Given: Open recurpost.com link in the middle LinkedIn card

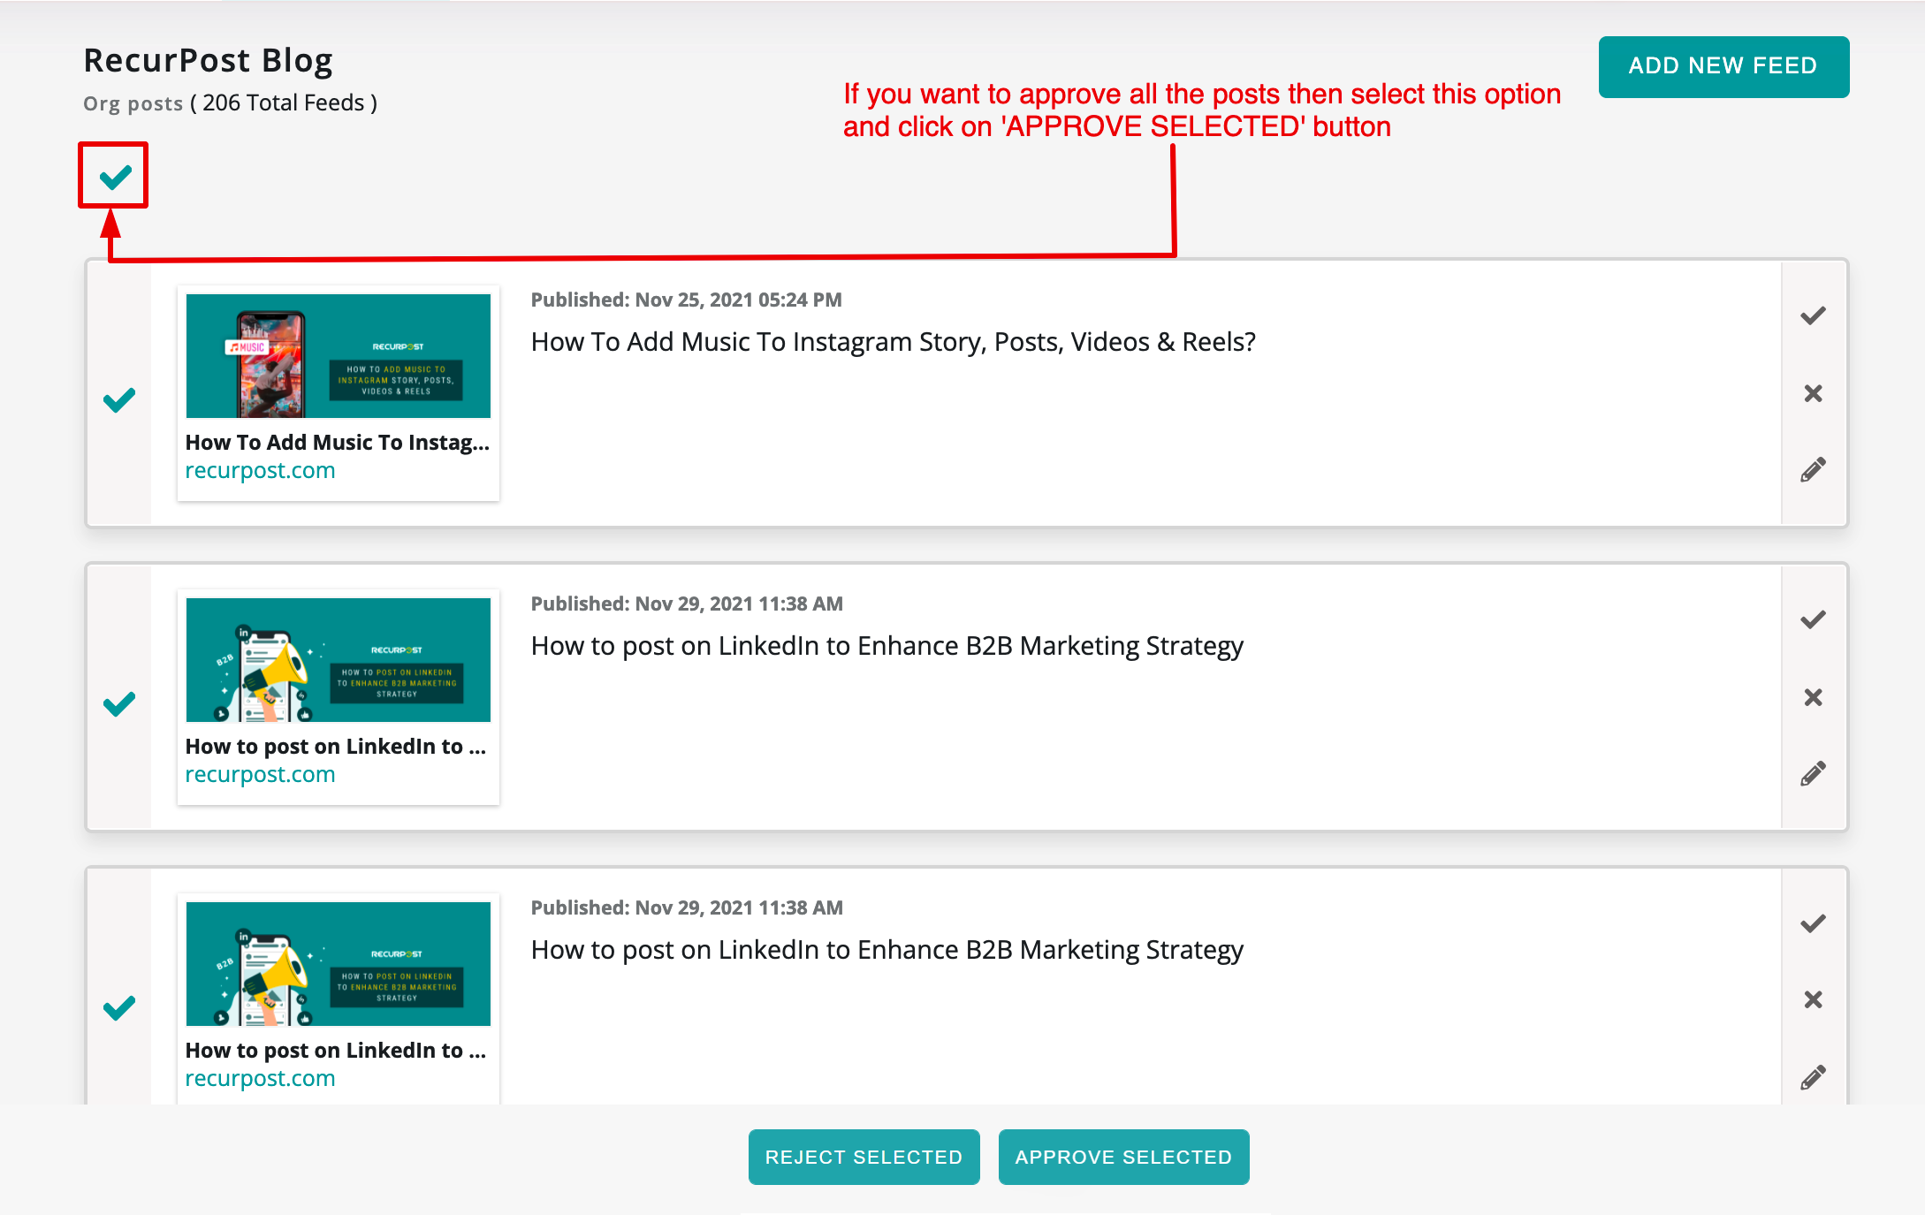Looking at the screenshot, I should coord(260,775).
